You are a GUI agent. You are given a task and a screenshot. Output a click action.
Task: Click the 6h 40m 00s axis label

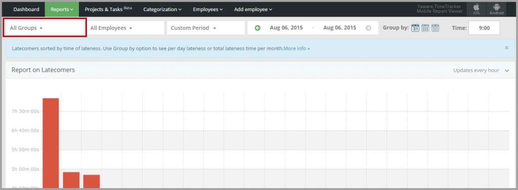pyautogui.click(x=25, y=130)
